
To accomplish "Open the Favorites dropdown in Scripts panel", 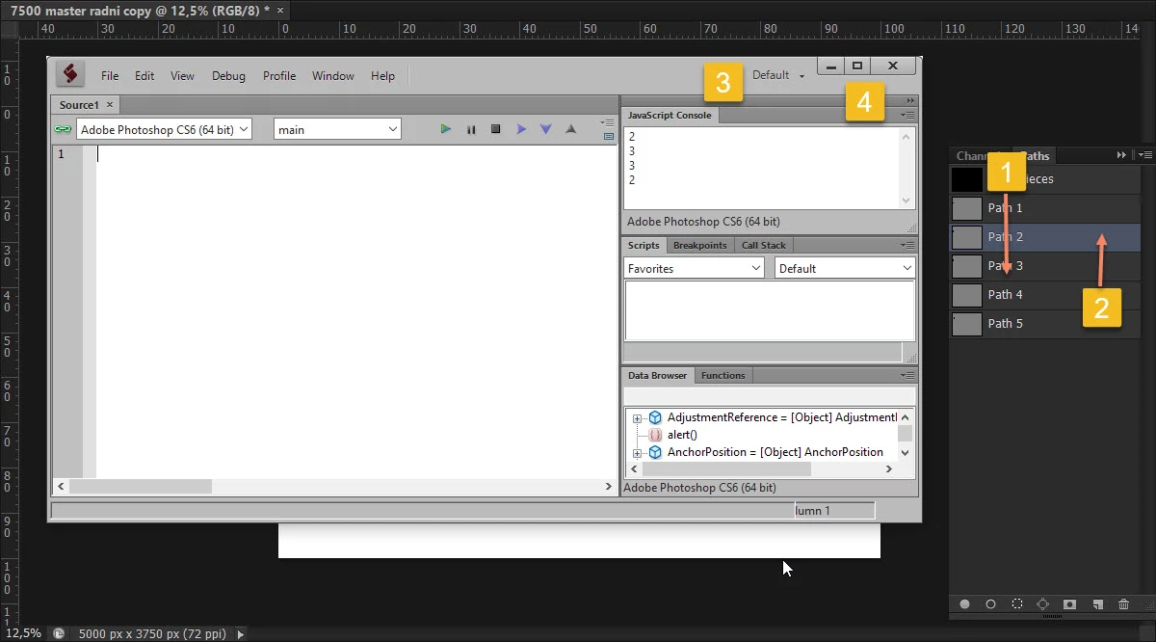I will pyautogui.click(x=695, y=268).
